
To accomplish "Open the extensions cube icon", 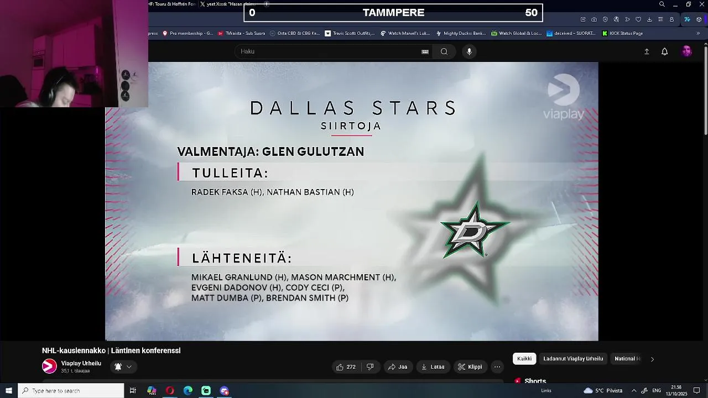I will tap(699, 19).
